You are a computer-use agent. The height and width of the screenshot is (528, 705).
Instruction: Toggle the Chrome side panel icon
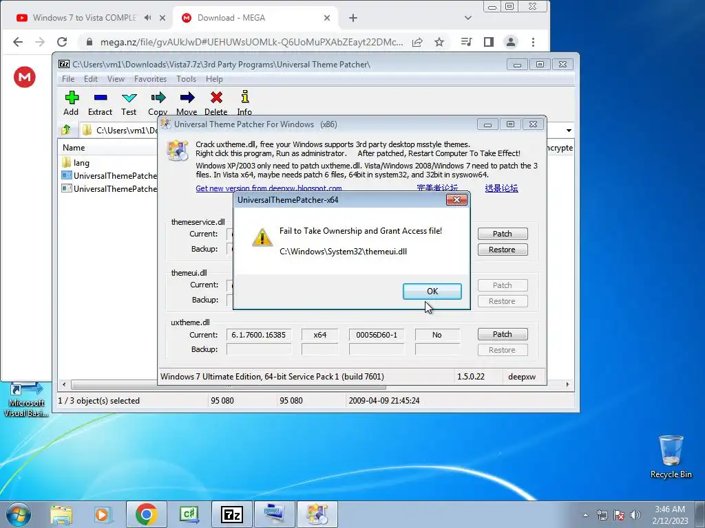pos(488,42)
